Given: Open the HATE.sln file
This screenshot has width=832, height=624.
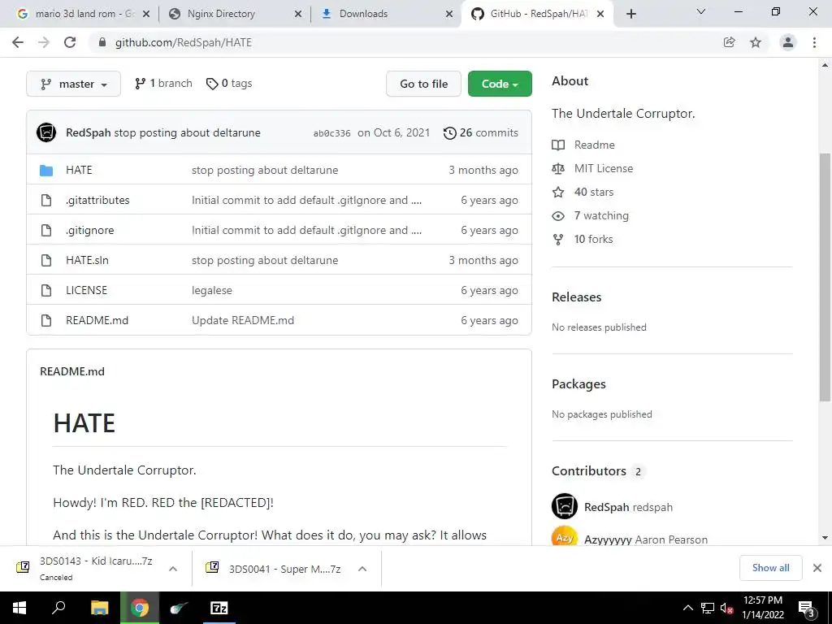Looking at the screenshot, I should [x=87, y=260].
